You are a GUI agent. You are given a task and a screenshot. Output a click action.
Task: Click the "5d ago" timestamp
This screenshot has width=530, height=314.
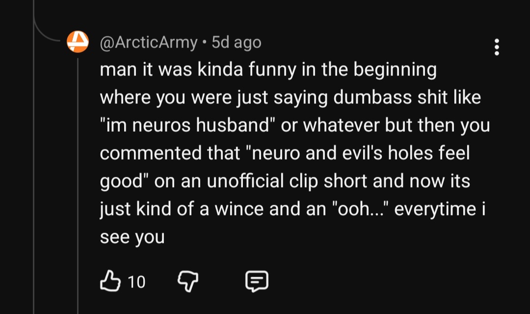click(x=237, y=43)
